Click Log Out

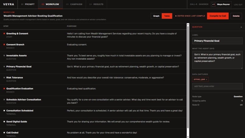pos(238,5)
